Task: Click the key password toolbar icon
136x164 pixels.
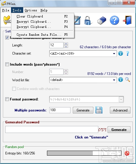Action: pyautogui.click(x=7, y=20)
